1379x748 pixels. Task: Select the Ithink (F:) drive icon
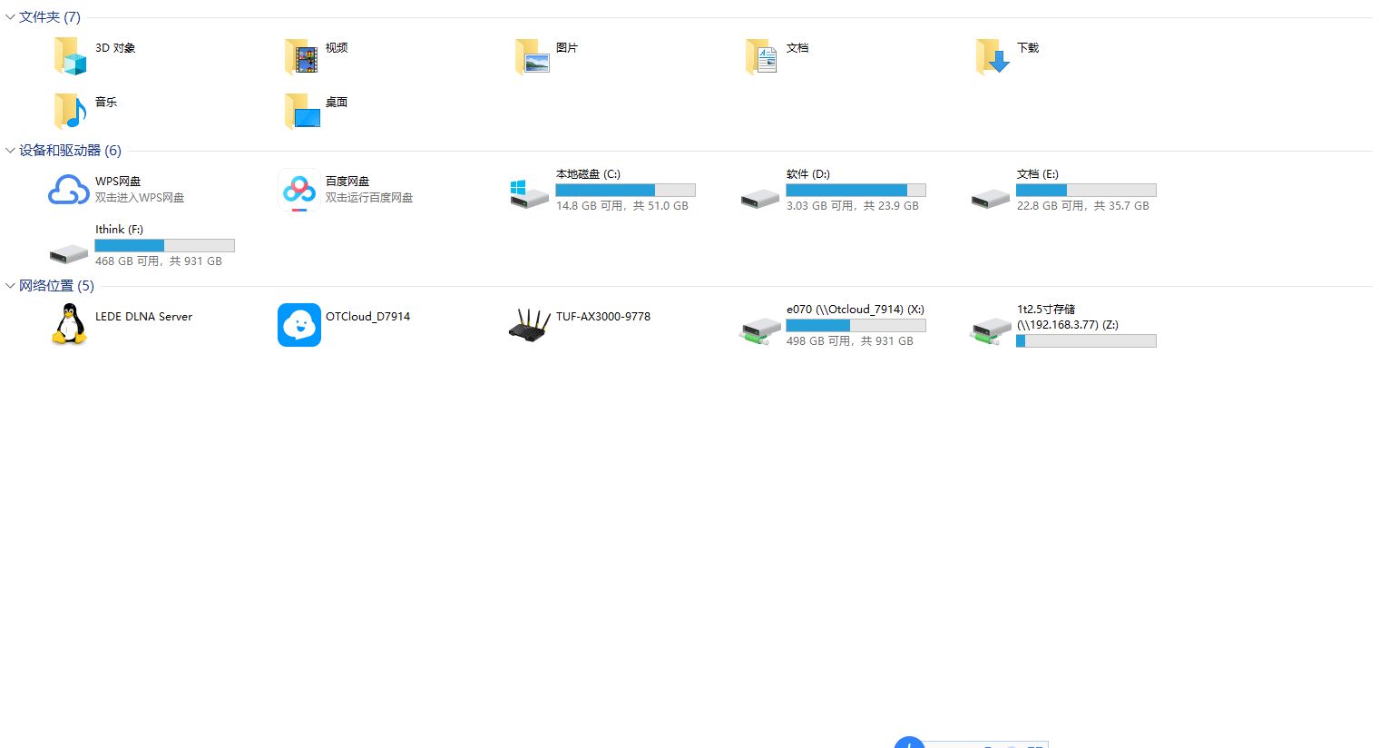point(69,253)
